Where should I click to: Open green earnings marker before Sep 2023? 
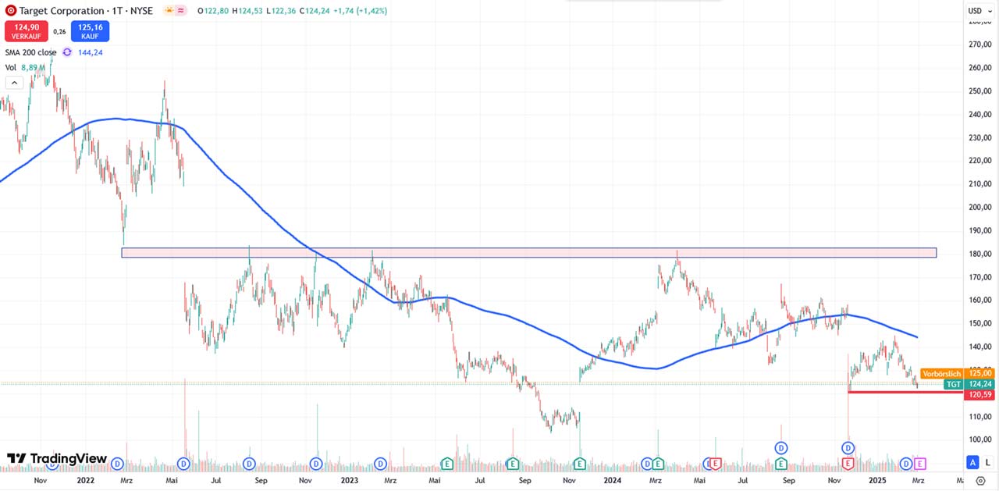[513, 464]
